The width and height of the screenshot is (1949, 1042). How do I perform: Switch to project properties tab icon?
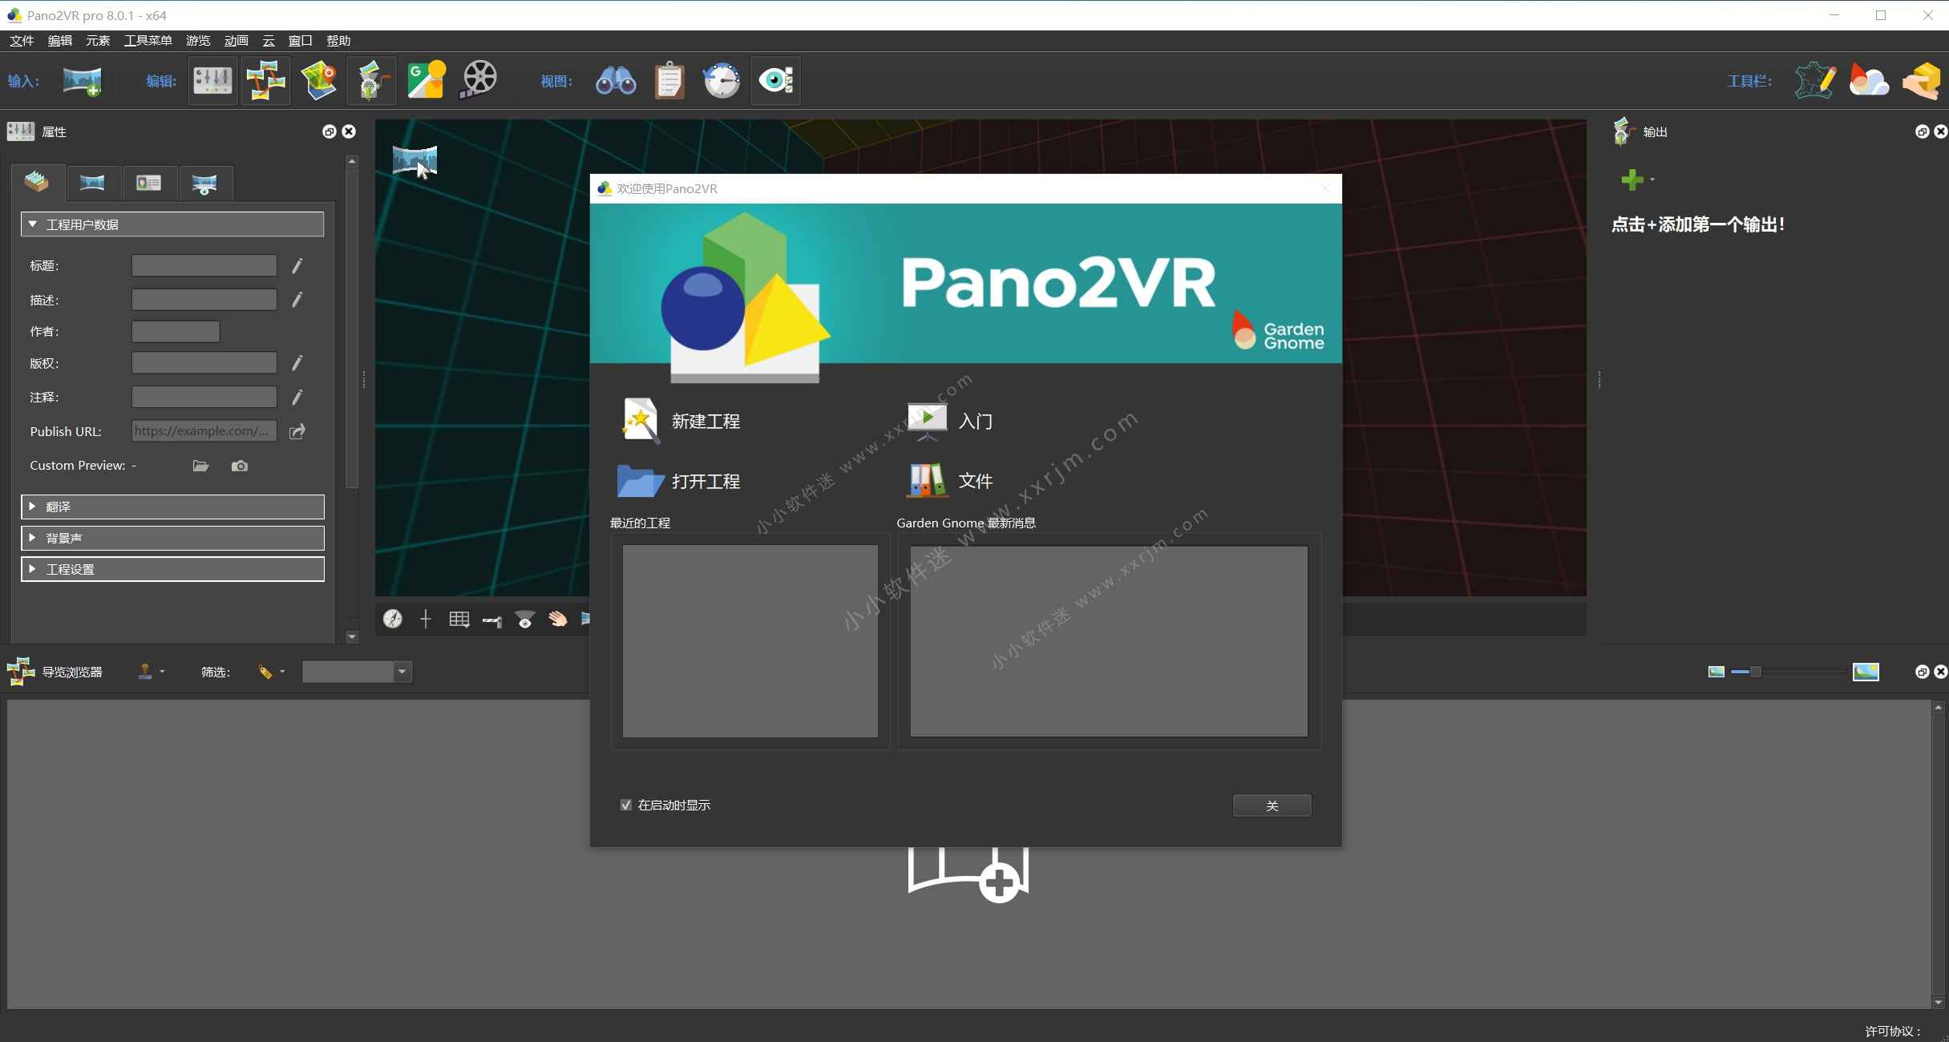[x=38, y=183]
